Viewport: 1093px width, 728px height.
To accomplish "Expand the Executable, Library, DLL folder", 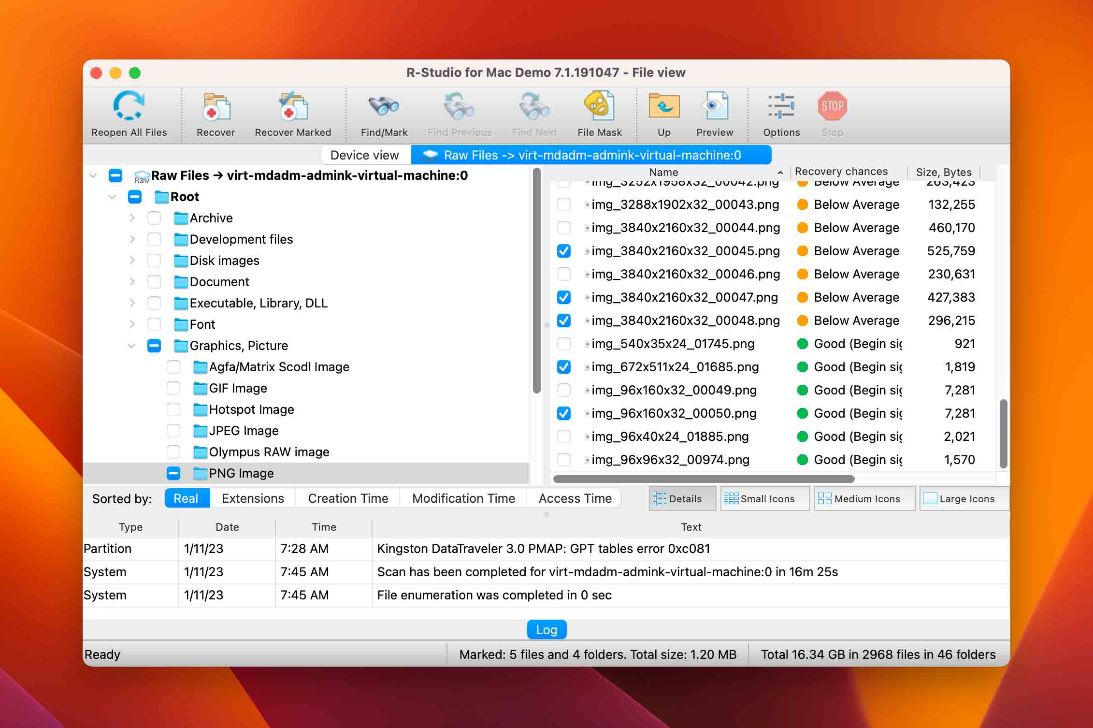I will point(132,303).
